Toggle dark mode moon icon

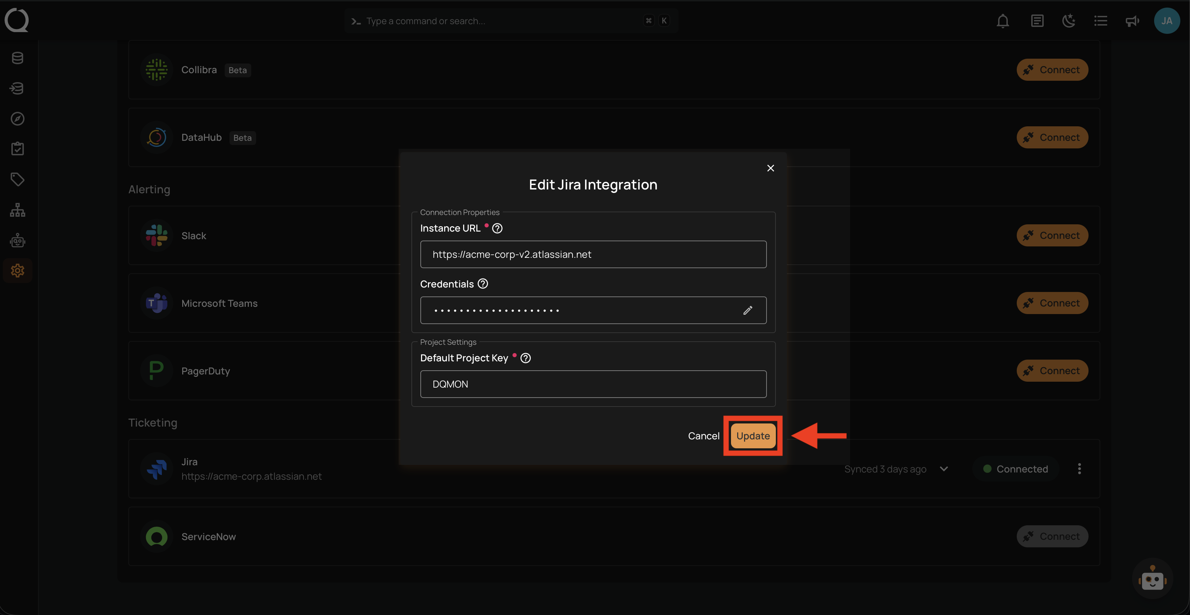point(1069,21)
